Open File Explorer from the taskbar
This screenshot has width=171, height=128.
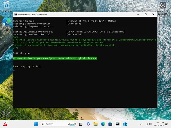[x=96, y=124]
